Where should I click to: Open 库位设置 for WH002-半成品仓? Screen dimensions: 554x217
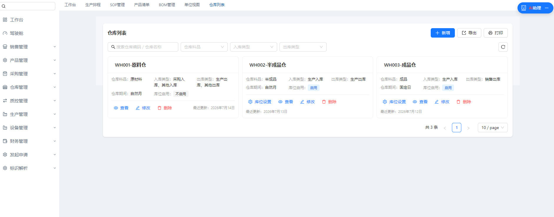260,102
